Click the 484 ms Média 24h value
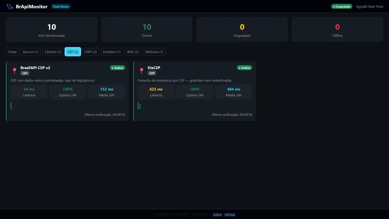 click(x=234, y=89)
